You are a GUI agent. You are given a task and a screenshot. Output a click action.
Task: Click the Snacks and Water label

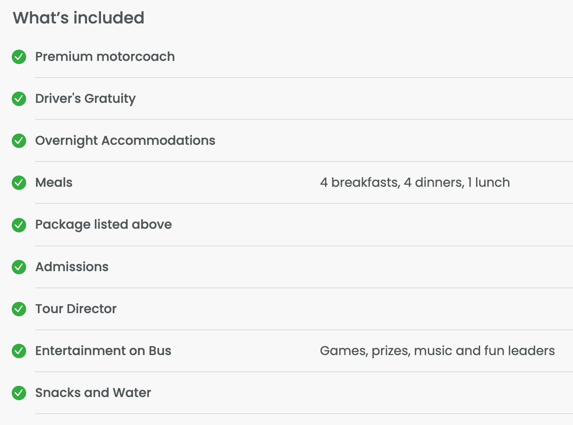93,393
